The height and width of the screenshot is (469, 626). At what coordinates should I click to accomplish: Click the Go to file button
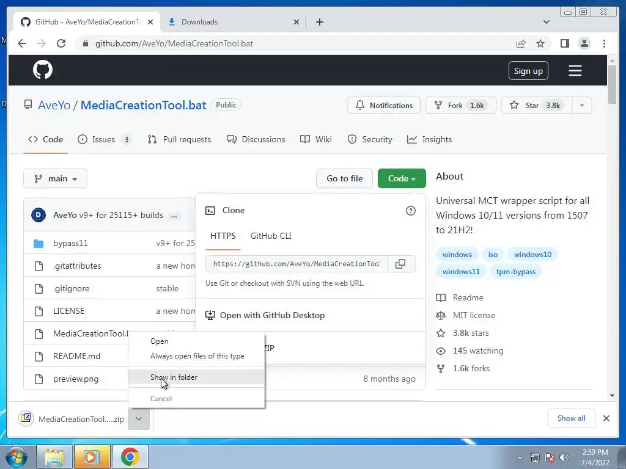point(344,178)
